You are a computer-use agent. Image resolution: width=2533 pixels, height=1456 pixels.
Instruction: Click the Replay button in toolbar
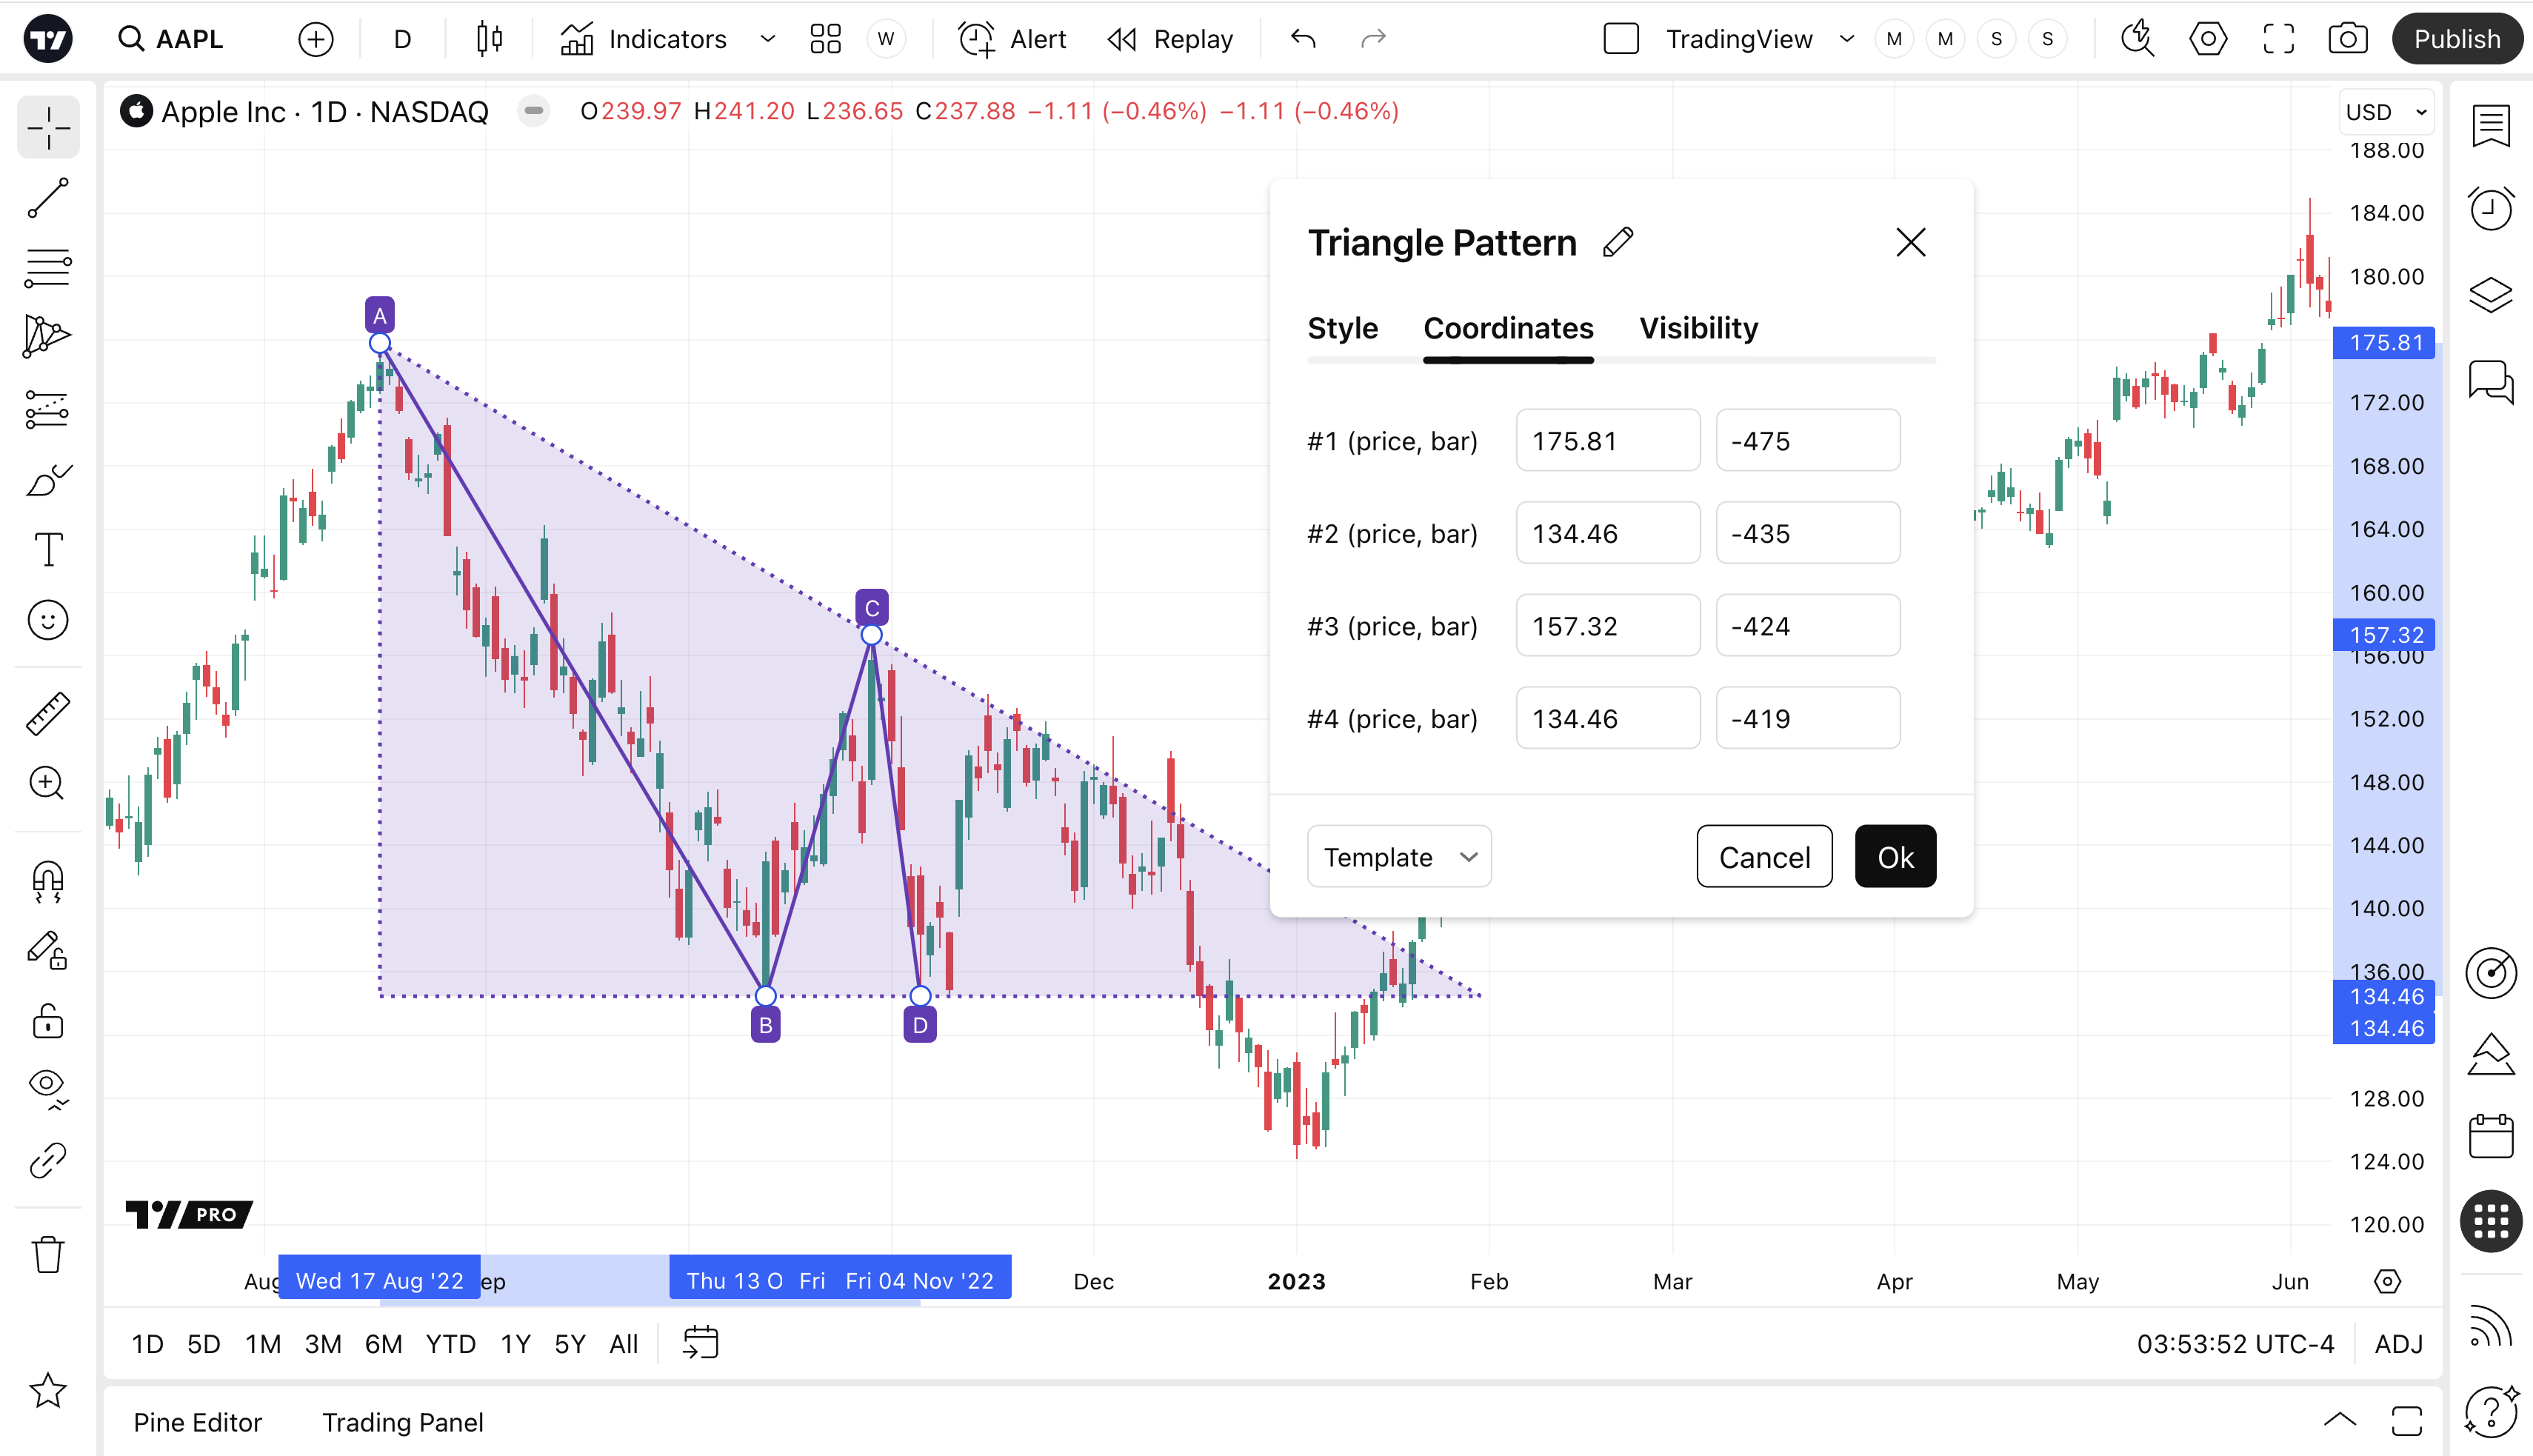[x=1171, y=39]
